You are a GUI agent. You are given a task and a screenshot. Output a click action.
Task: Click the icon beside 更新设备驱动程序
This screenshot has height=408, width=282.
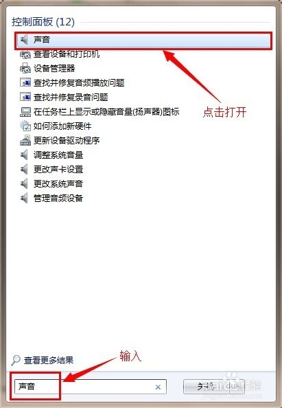point(25,141)
